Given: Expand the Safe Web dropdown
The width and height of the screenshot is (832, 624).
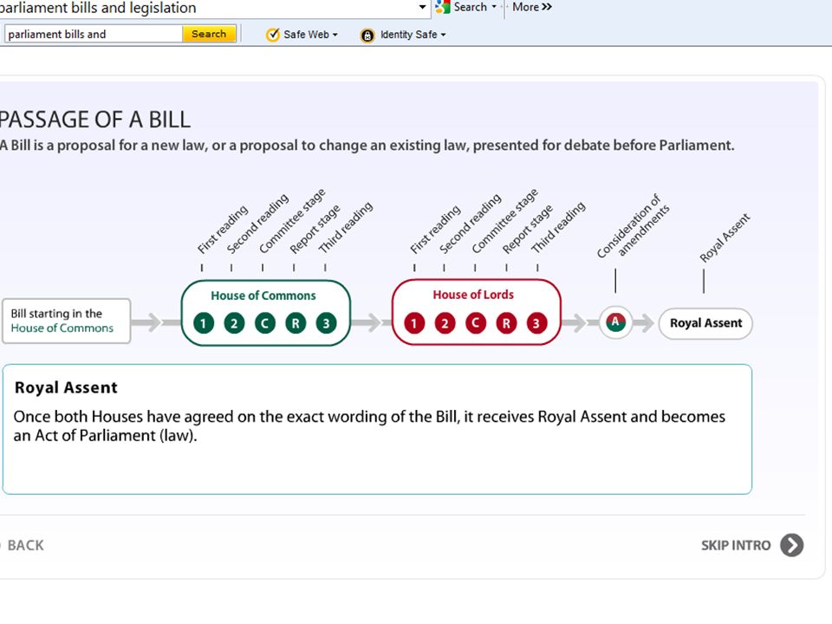Looking at the screenshot, I should coord(335,35).
